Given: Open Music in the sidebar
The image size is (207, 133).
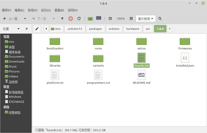Looking at the screenshot, I should click(11, 66).
